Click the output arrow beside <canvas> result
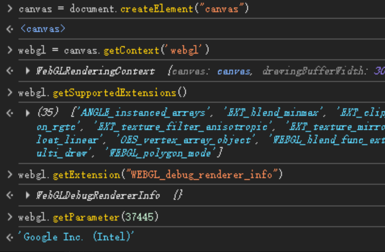385x252 pixels. click(10, 29)
